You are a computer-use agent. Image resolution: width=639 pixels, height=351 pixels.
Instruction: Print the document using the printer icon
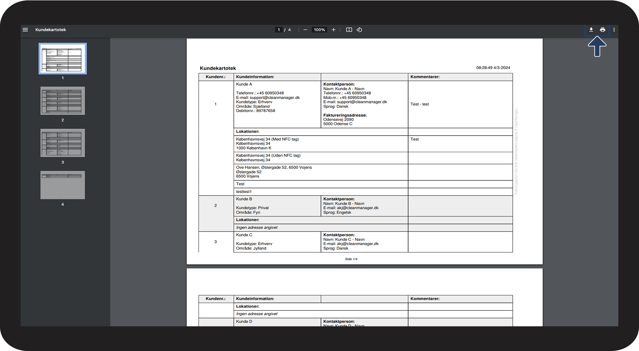[602, 30]
